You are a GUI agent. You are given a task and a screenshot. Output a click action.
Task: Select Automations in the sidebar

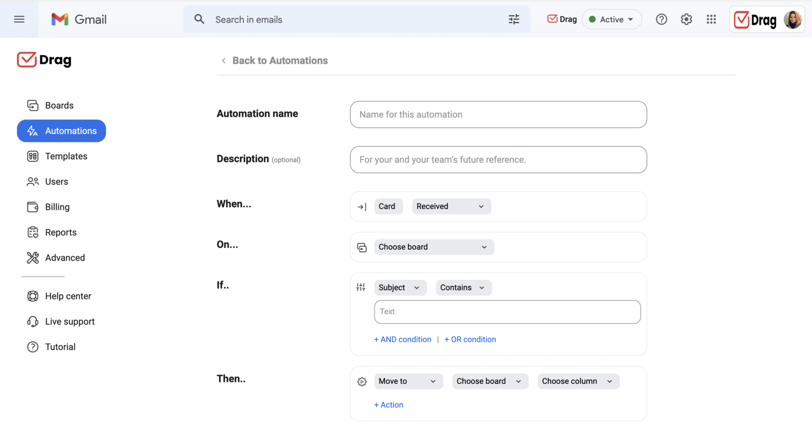coord(61,131)
